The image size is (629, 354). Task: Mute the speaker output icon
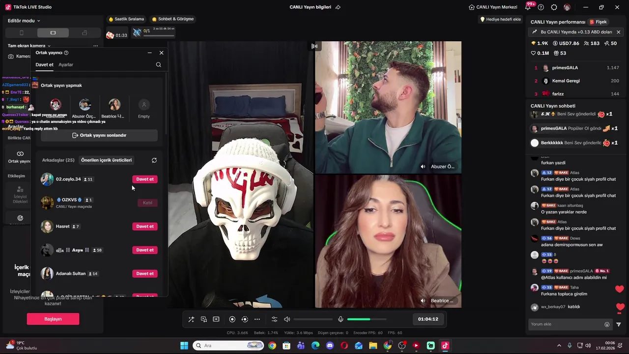pyautogui.click(x=287, y=319)
